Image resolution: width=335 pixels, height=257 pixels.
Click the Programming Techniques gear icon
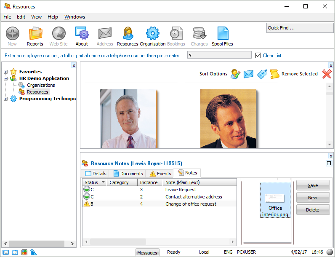point(13,99)
